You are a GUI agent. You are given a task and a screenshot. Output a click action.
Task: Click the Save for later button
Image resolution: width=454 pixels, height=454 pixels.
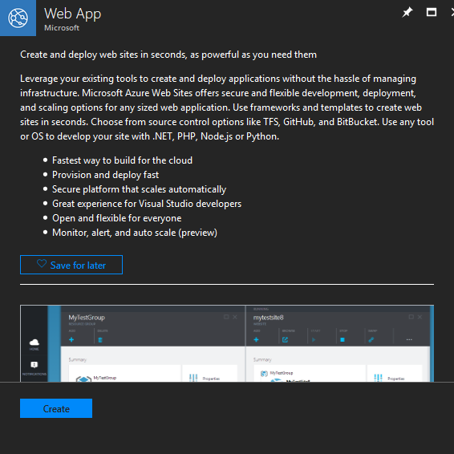point(71,265)
